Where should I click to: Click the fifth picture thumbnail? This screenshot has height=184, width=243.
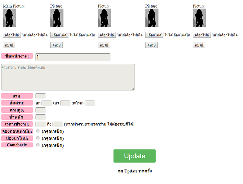[x=199, y=18]
